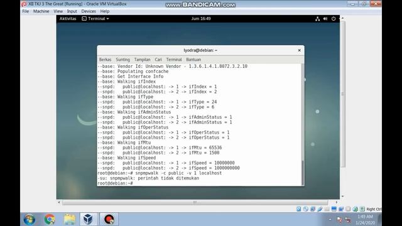Viewport: 402px width, 226px height.
Task: Click the 'ifMtu = 65536' line
Action: click(x=160, y=148)
